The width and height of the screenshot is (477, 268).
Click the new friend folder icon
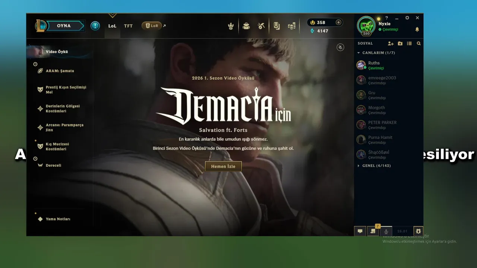[x=400, y=44]
